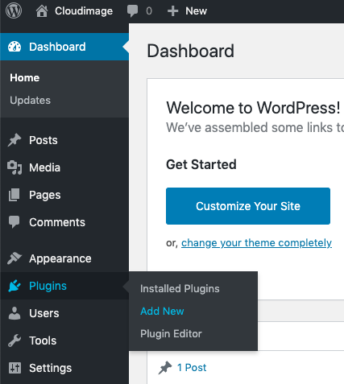Viewport: 344px width, 384px height.
Task: Follow the change your theme completely link
Action: coord(256,243)
